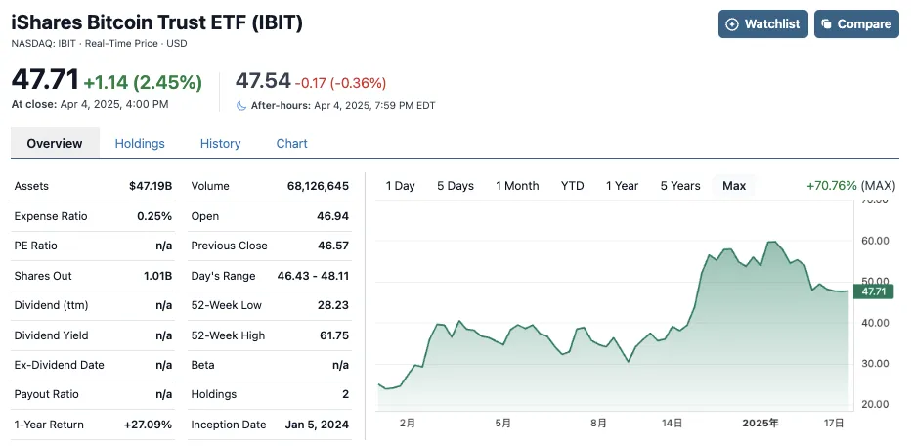The image size is (912, 447).
Task: Open the Chart tab
Action: click(x=291, y=143)
